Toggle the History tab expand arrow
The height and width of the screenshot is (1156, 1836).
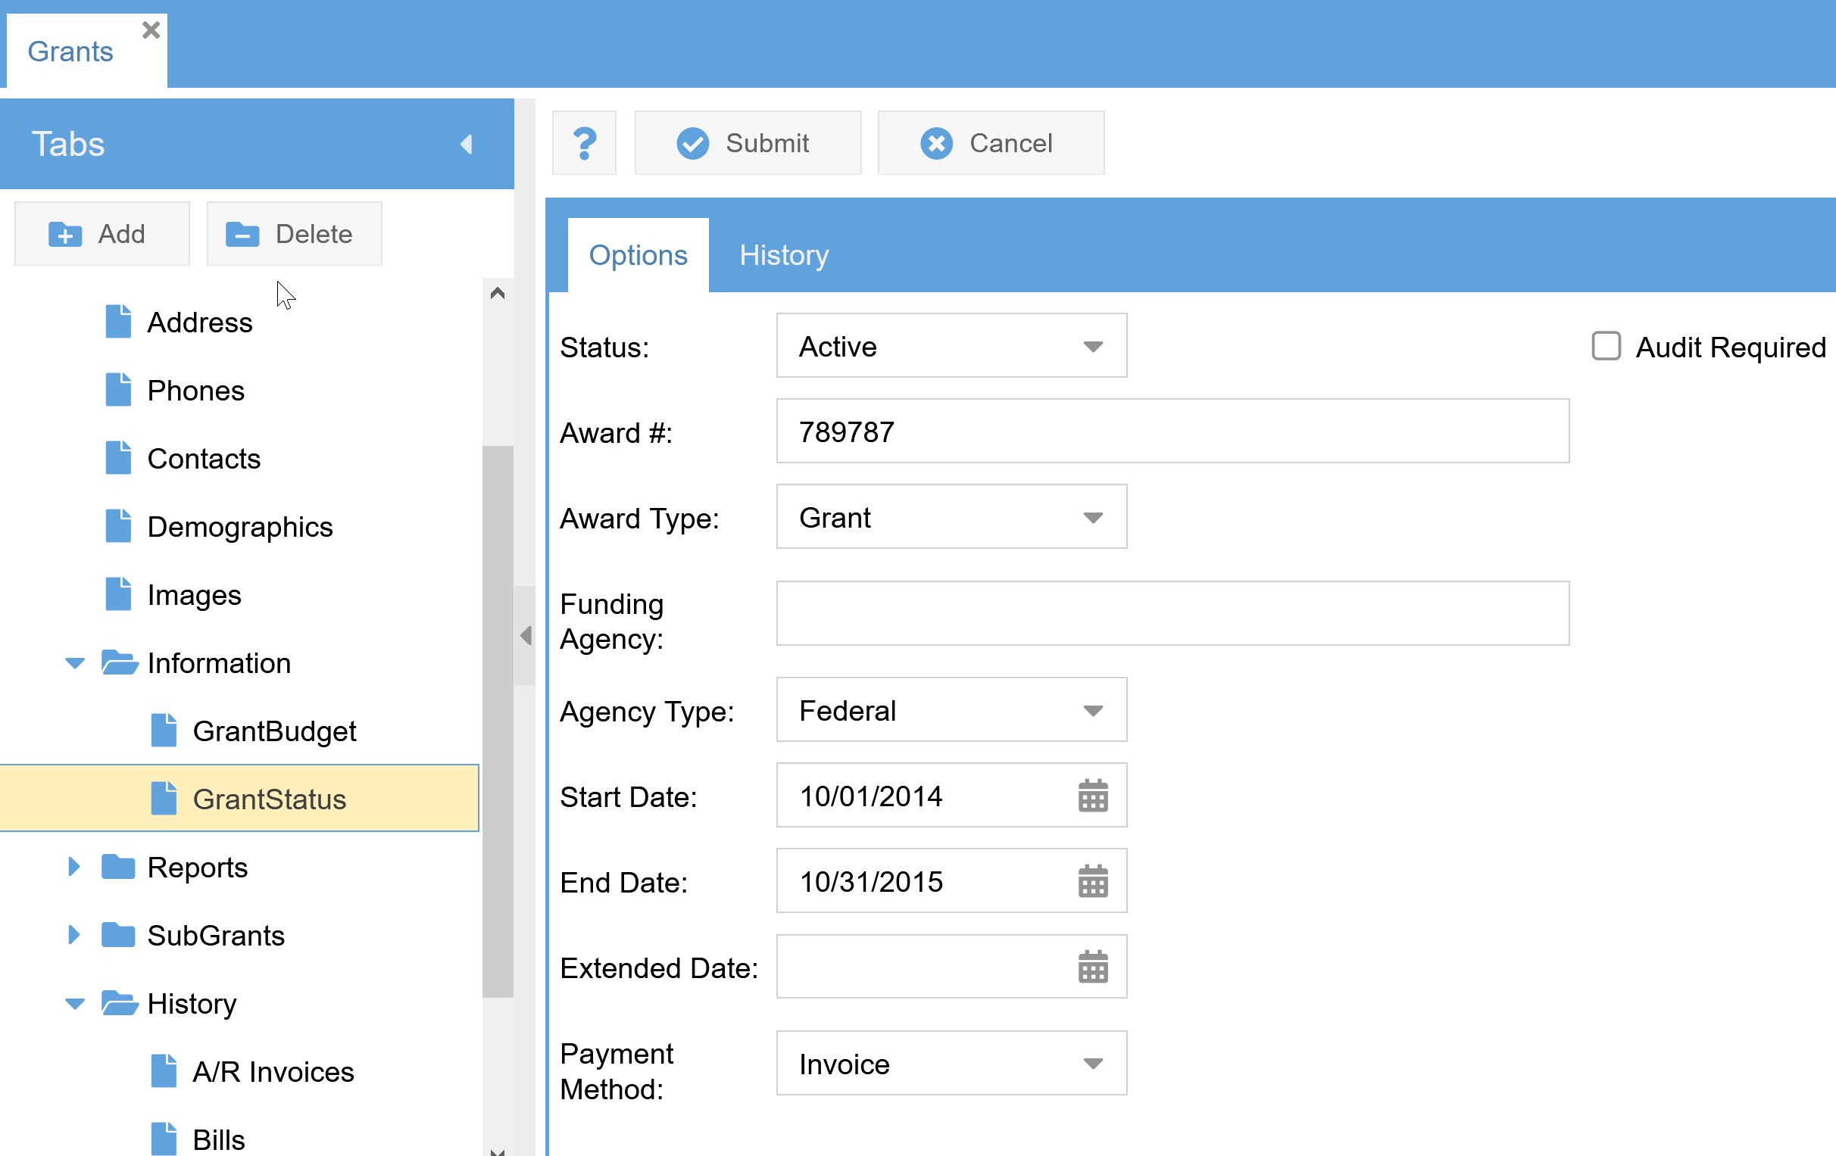tap(72, 1003)
